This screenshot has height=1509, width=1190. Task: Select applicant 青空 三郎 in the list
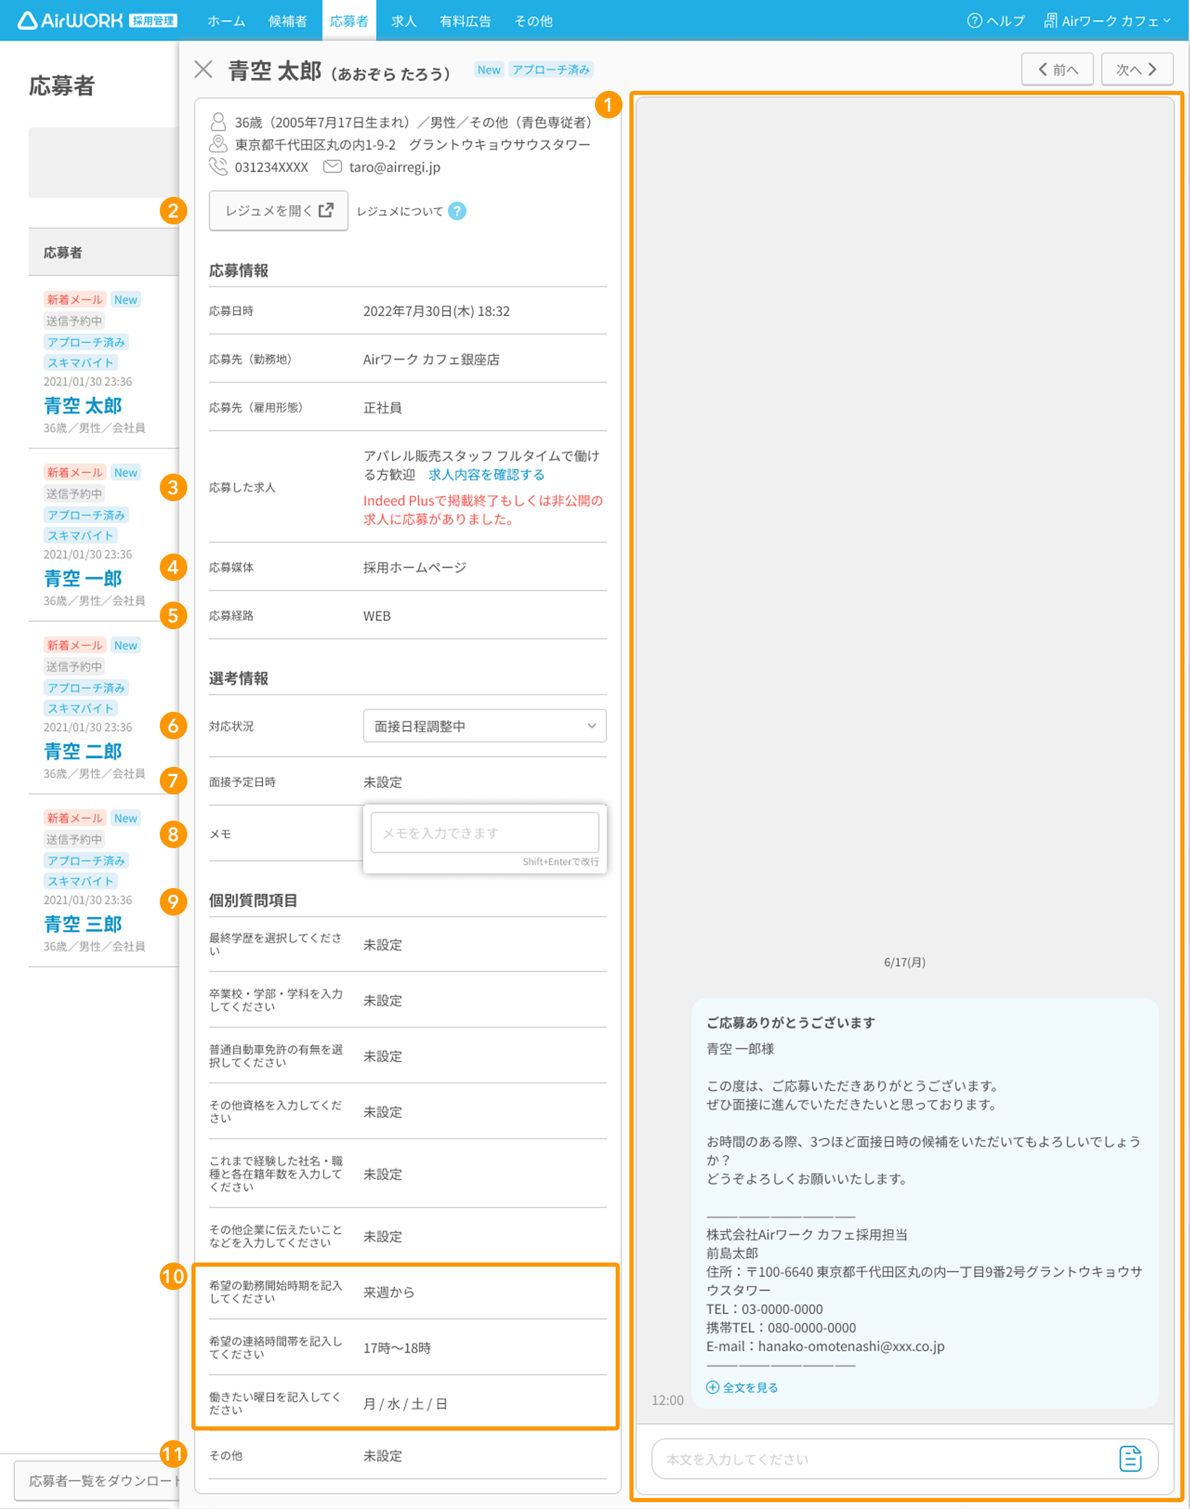pos(83,923)
